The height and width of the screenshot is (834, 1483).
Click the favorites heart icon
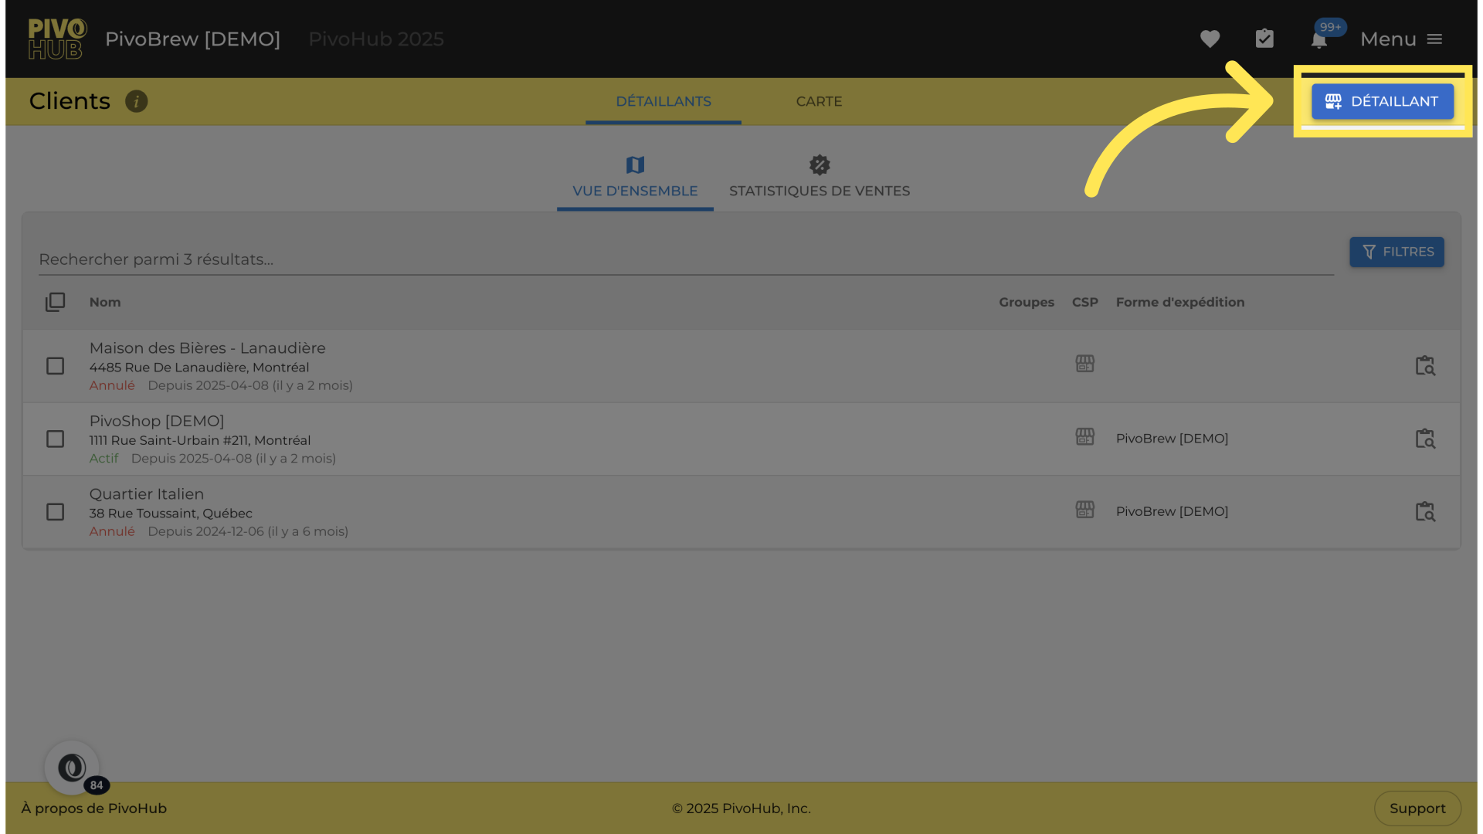point(1210,39)
